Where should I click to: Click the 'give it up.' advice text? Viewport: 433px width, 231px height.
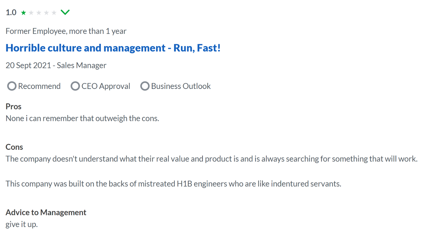click(22, 224)
